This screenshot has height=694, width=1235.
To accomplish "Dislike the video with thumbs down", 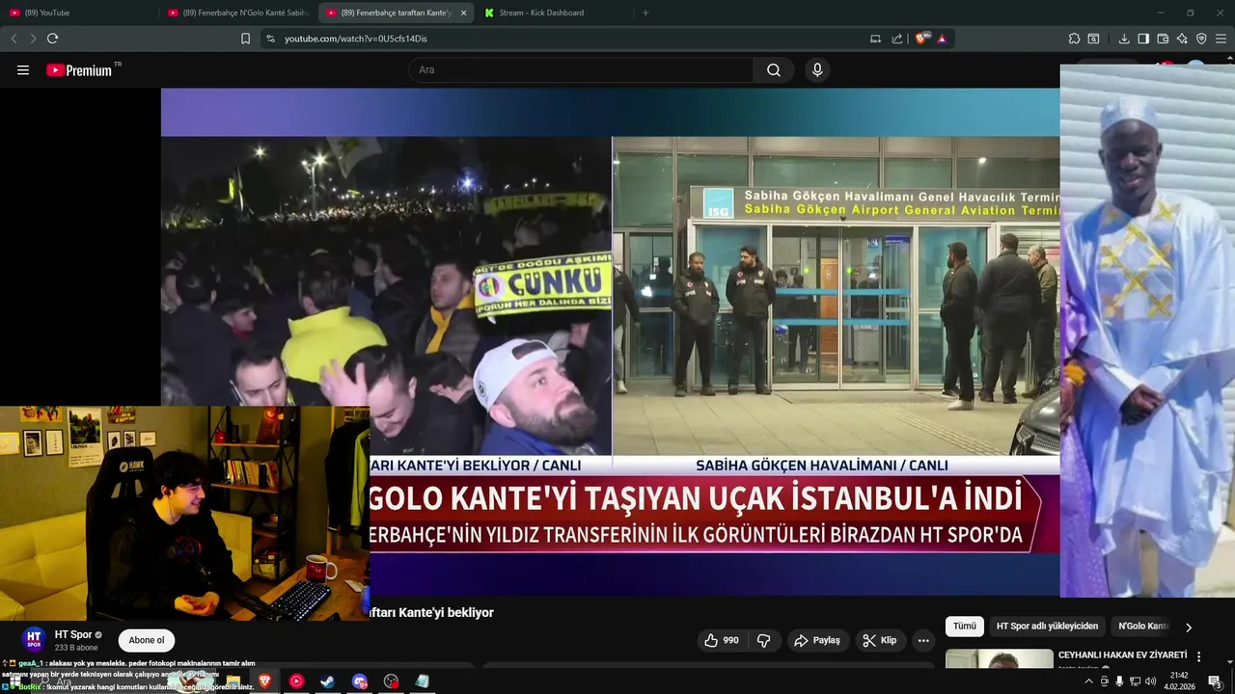I will (764, 640).
